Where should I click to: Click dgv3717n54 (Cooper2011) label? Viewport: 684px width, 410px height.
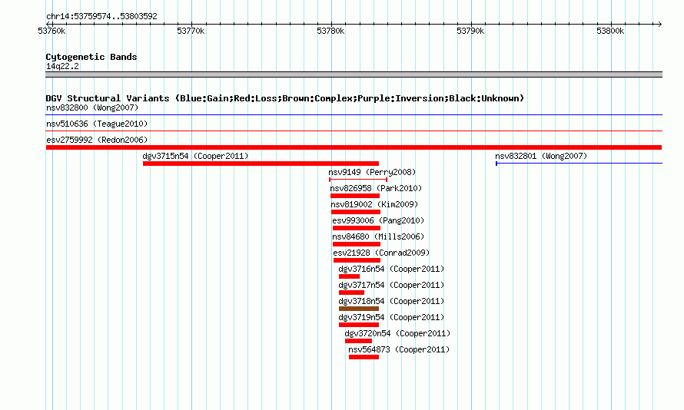click(x=391, y=285)
